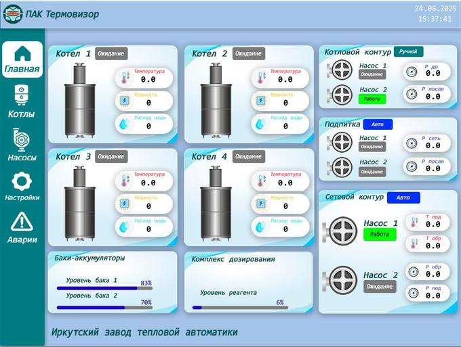461x347 pixels.
Task: Toggle Котловой контур Ручной mode button
Action: click(x=408, y=51)
